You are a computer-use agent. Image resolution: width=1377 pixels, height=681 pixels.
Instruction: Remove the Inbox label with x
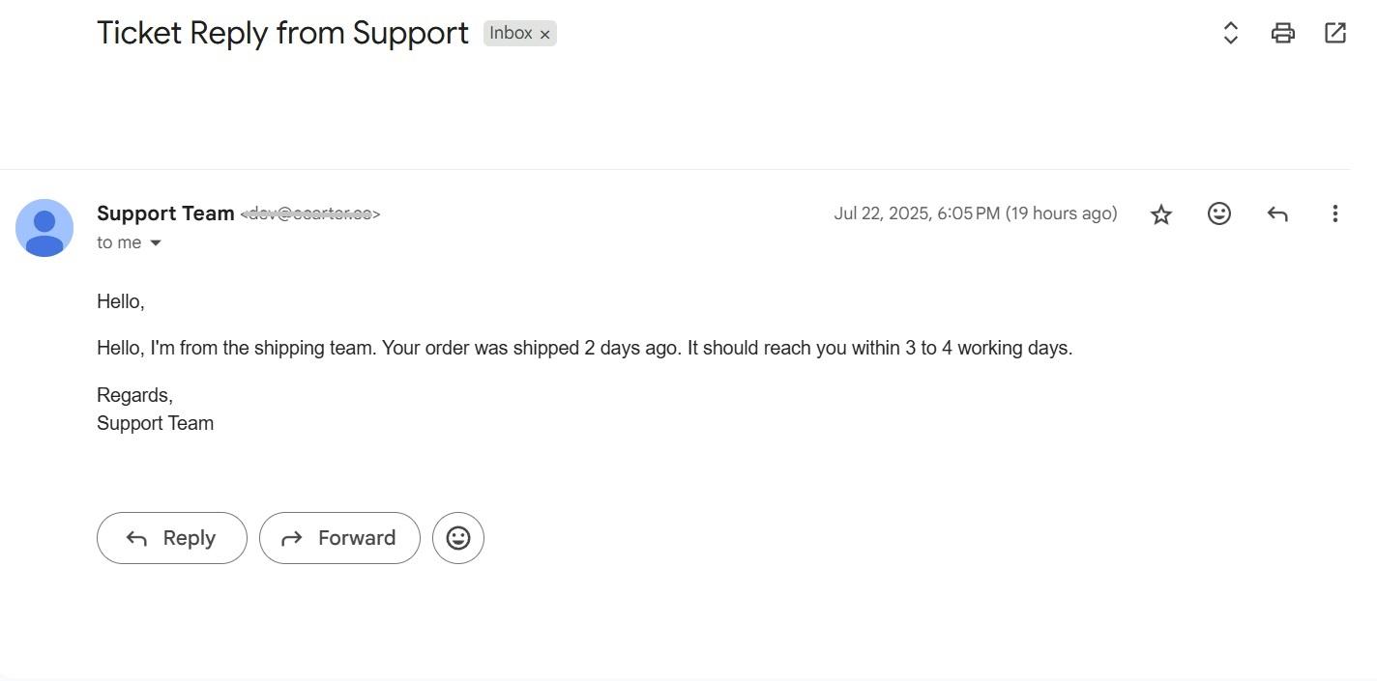[545, 34]
